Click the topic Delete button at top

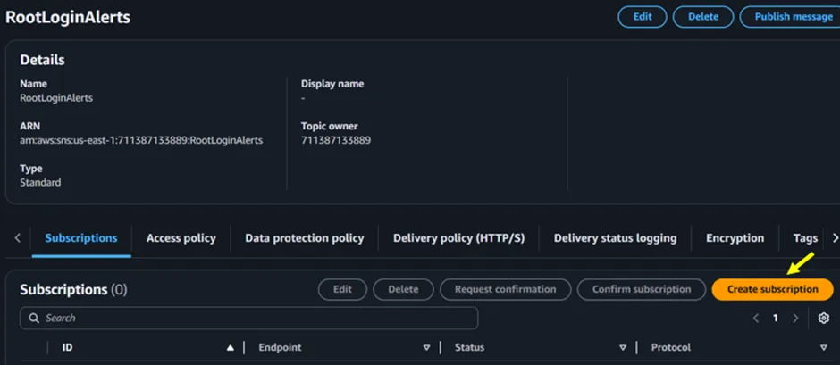tap(703, 17)
